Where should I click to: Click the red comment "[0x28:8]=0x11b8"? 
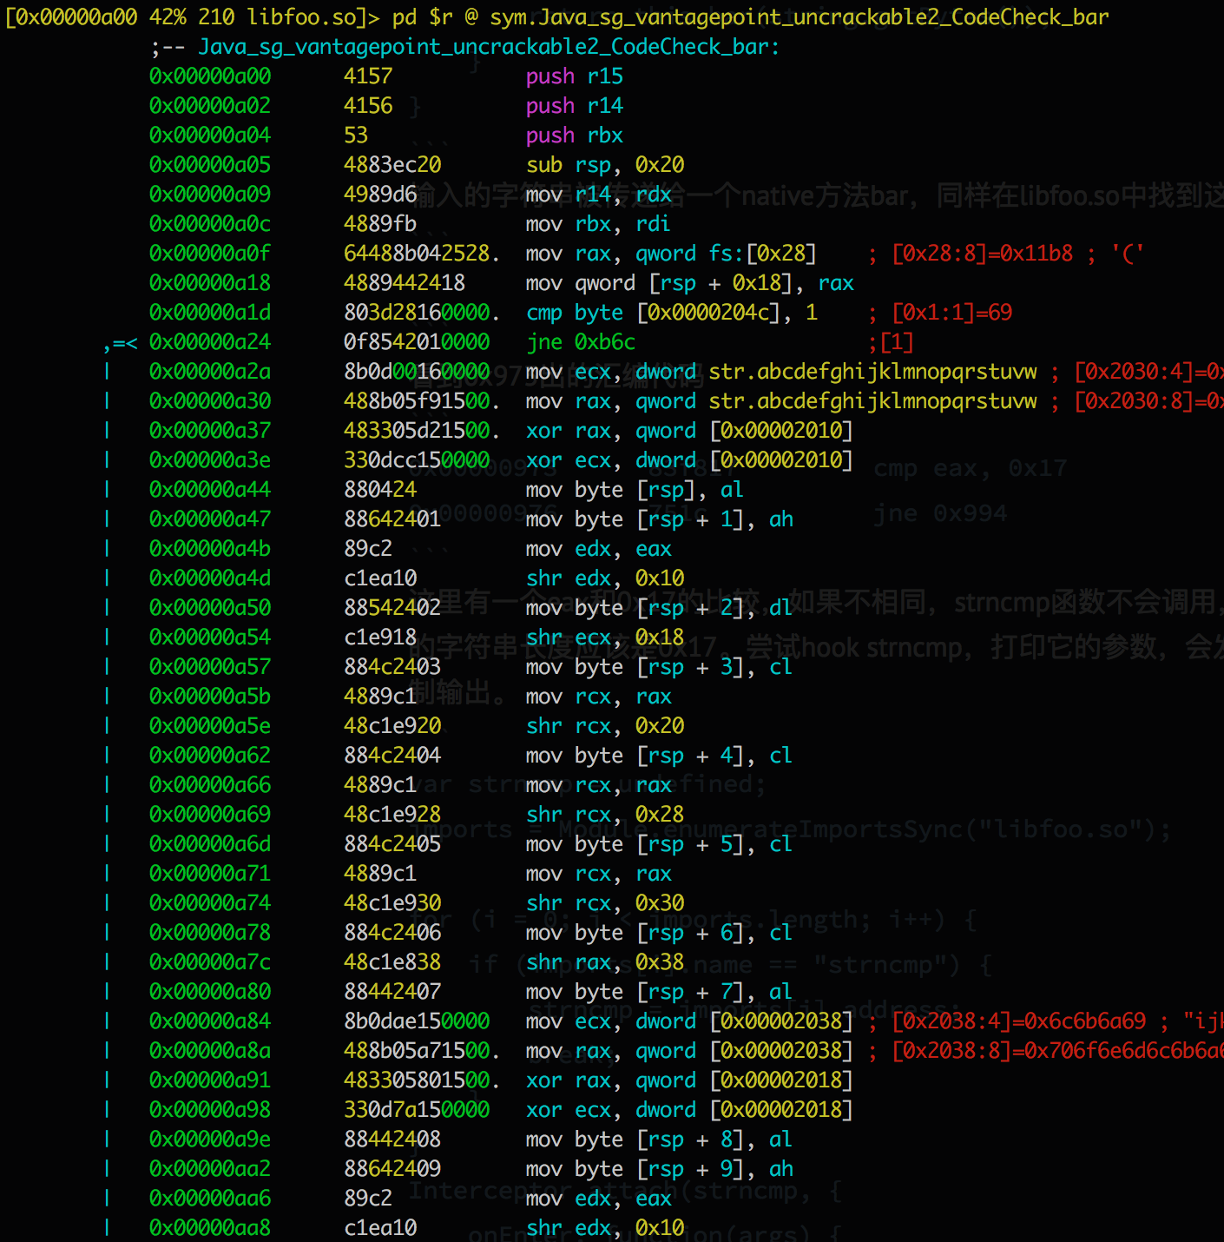pos(982,254)
